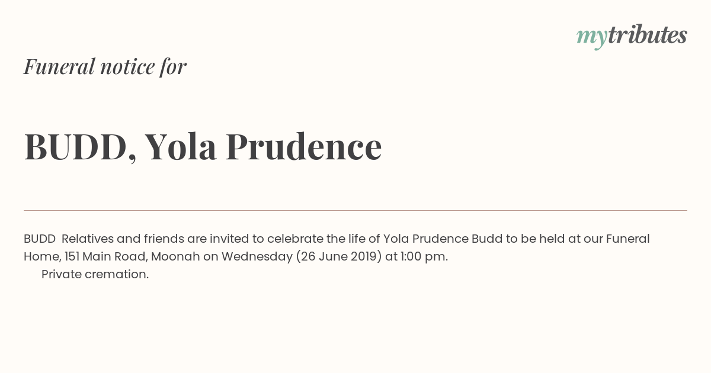Image resolution: width=711 pixels, height=373 pixels.
Task: Click the mytributes logo
Action: click(x=632, y=36)
